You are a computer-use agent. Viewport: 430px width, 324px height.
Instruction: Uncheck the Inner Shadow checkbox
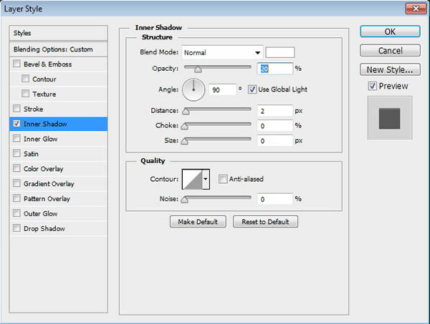(x=16, y=124)
